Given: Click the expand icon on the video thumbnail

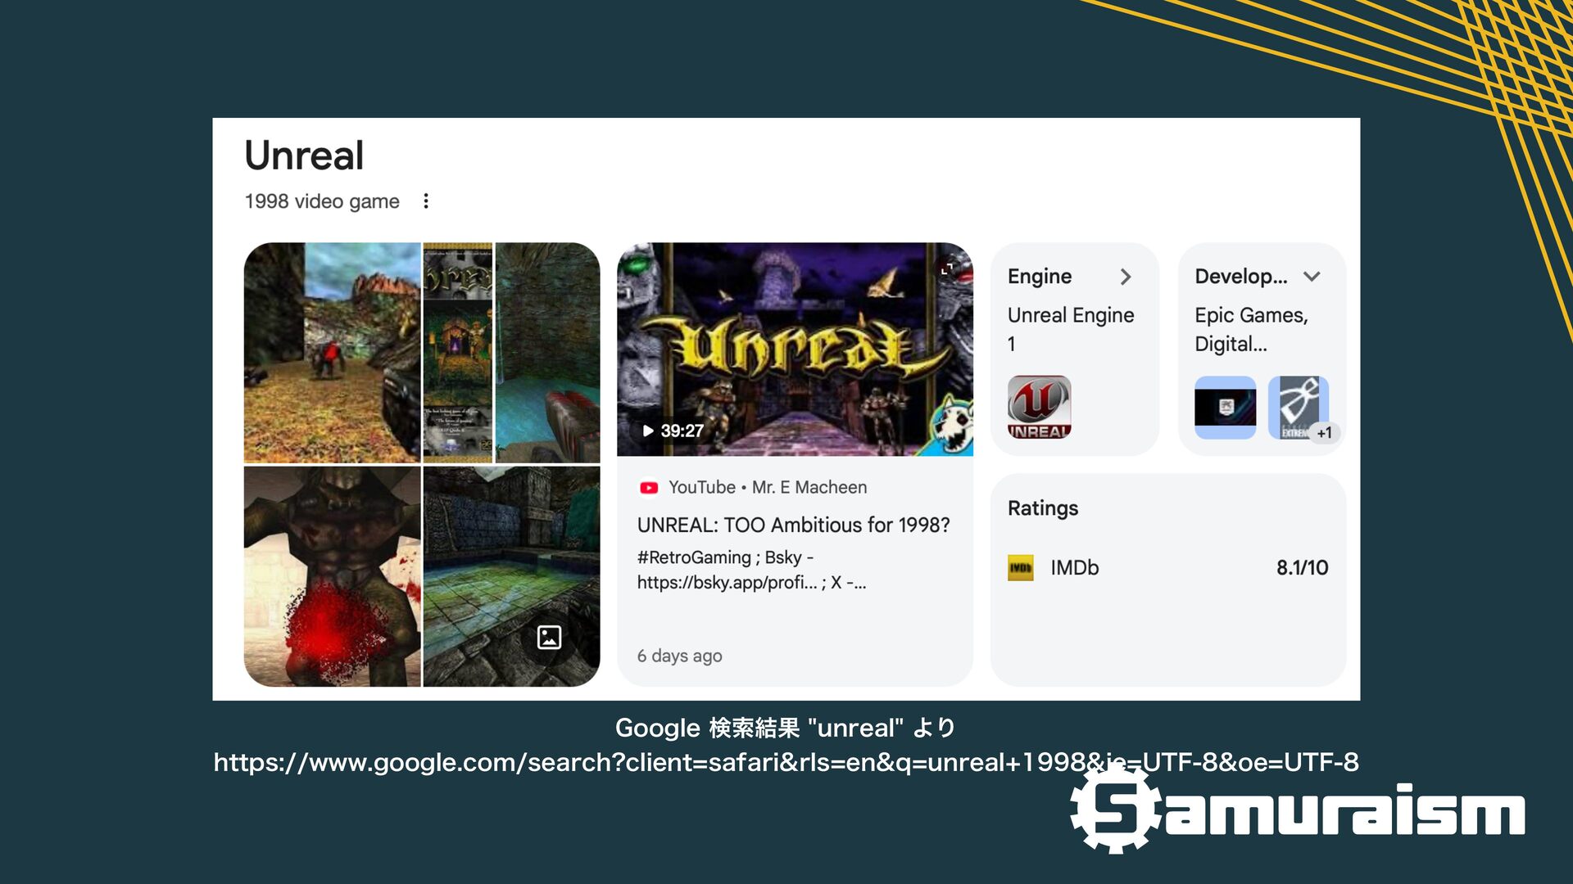Looking at the screenshot, I should tap(947, 269).
